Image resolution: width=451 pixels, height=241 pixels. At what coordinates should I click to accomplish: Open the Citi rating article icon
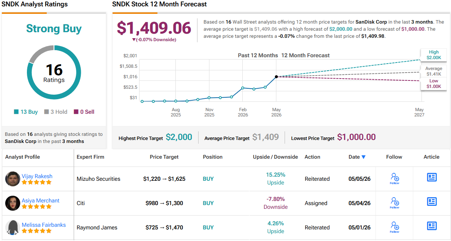pos(432,202)
